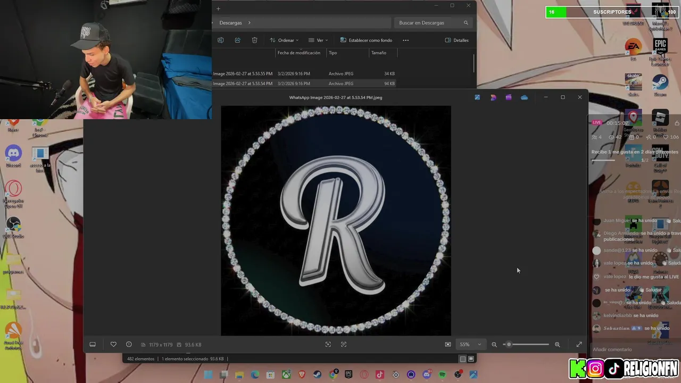Zoom out of the photo
Screen dimensions: 681x383
click(x=494, y=345)
